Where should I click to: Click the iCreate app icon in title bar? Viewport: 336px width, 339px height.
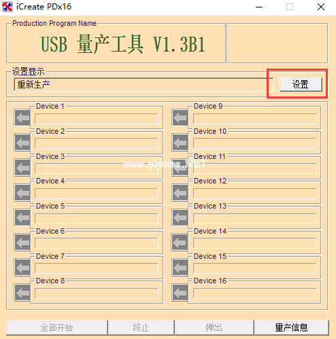click(7, 7)
